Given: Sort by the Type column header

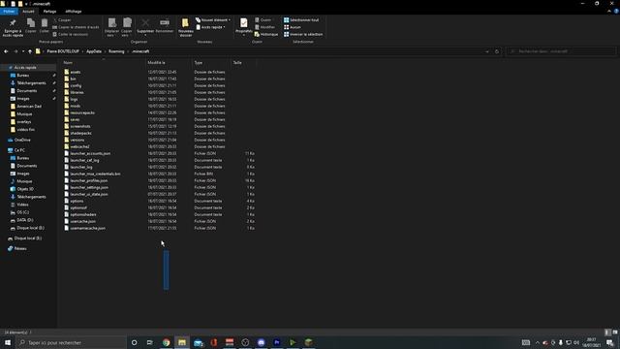Looking at the screenshot, I should (211, 62).
